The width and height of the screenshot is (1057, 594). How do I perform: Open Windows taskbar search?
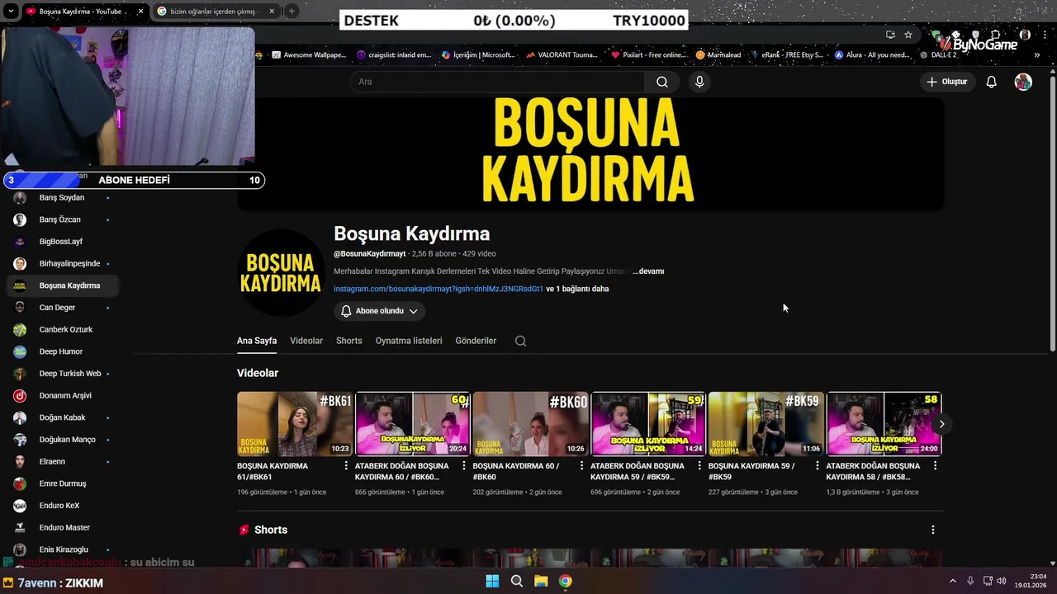[x=517, y=581]
